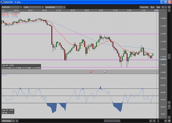The width and height of the screenshot is (172, 123).
Task: Click the 1,4160 price axis label
Action: pos(163,34)
